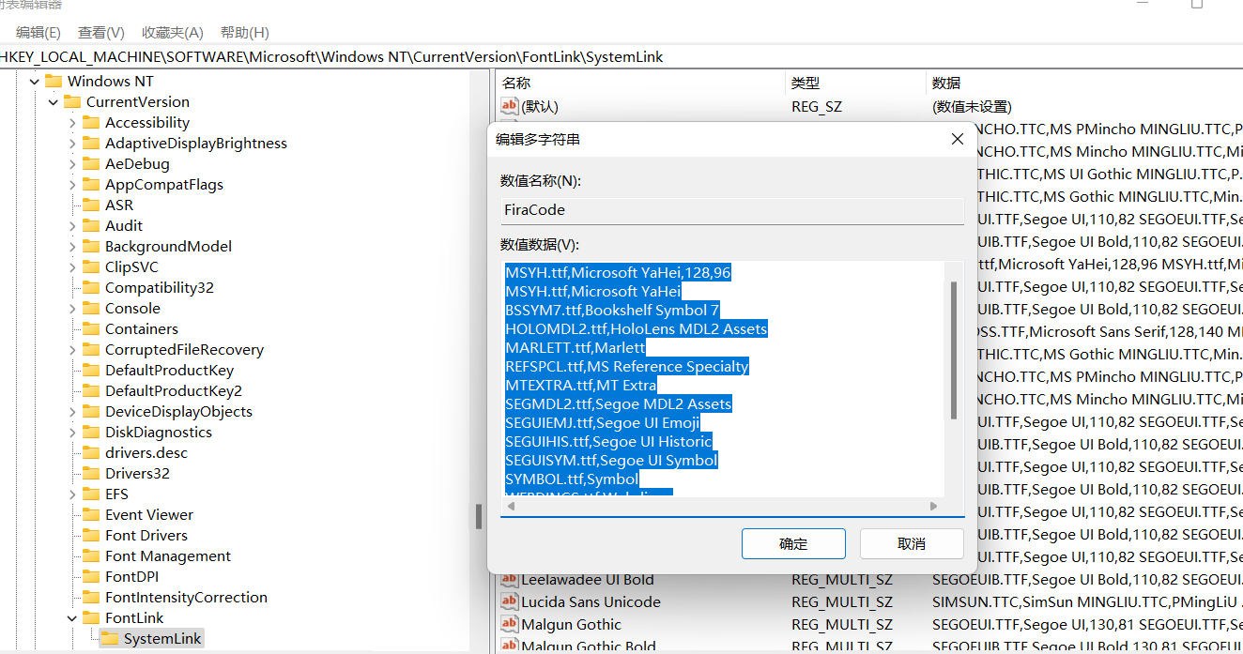Click the value data vertical scrollbar thumb
Image resolution: width=1243 pixels, height=654 pixels.
954,350
